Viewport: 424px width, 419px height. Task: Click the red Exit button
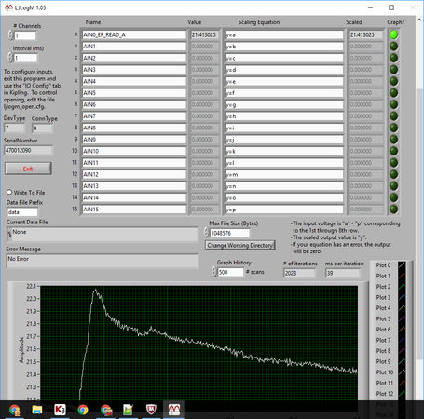coord(28,169)
